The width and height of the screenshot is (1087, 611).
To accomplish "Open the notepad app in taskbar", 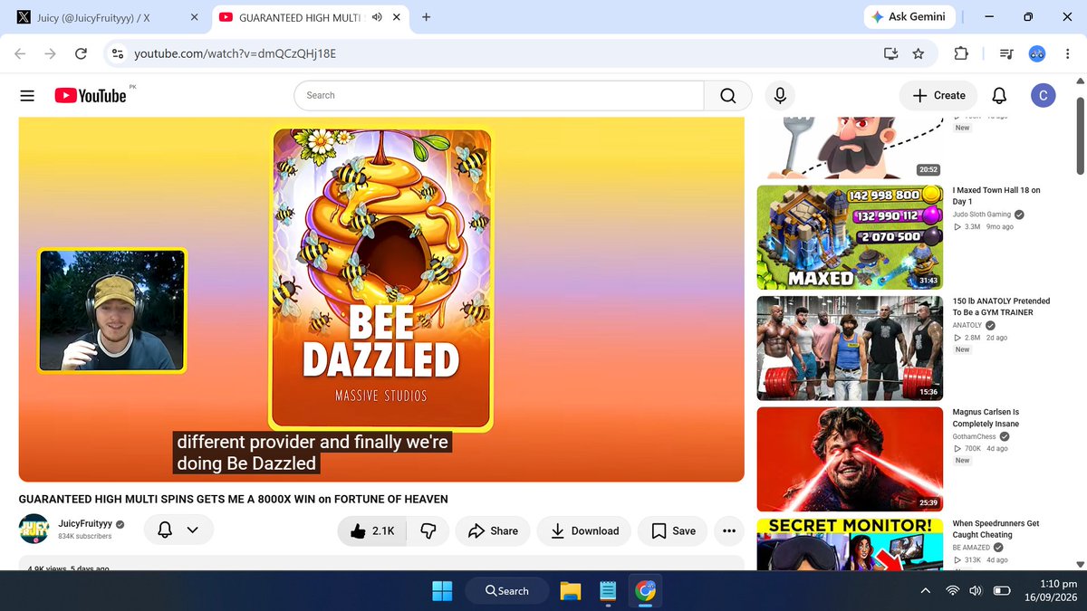I will (608, 591).
